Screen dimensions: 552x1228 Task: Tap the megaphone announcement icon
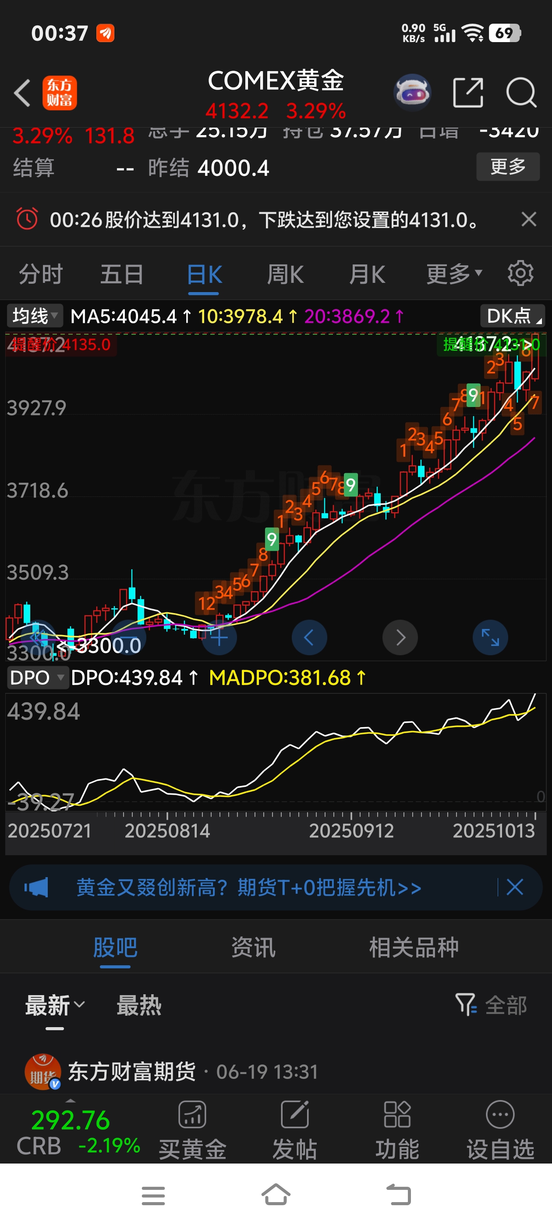click(36, 888)
